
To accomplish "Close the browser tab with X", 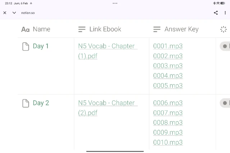I will [x=5, y=13].
